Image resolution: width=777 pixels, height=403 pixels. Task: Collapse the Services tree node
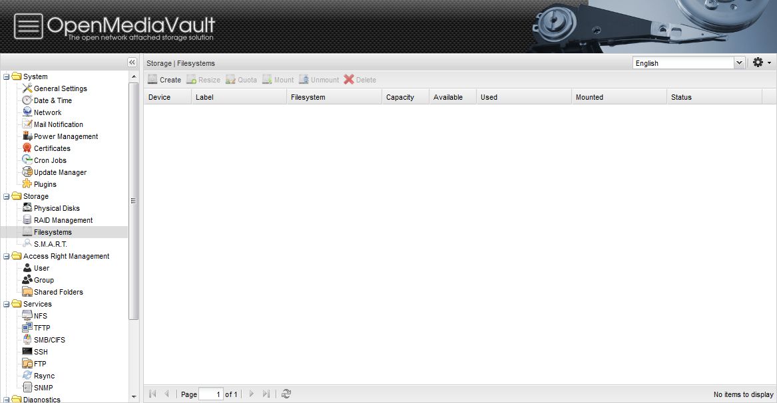click(x=7, y=305)
